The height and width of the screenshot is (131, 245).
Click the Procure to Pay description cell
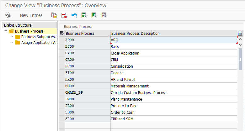coord(174,106)
